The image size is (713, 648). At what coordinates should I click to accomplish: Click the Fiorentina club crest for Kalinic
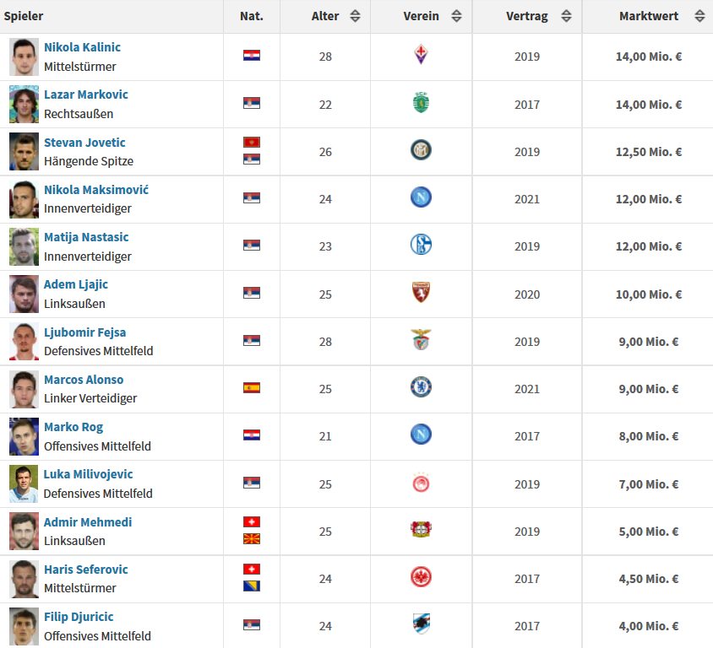coord(421,57)
